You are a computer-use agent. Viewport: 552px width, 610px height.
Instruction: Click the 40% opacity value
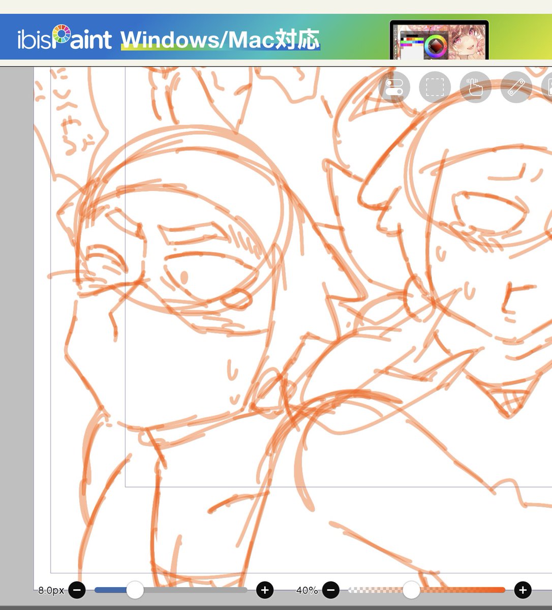coord(307,591)
